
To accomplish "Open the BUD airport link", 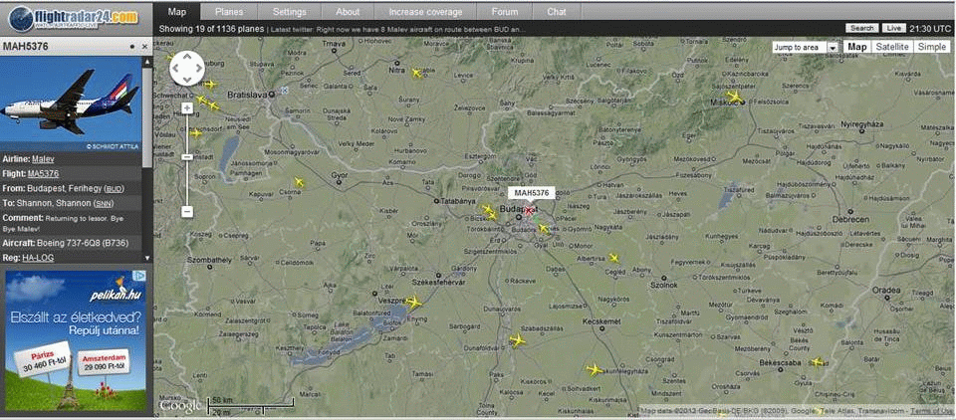I will point(114,188).
